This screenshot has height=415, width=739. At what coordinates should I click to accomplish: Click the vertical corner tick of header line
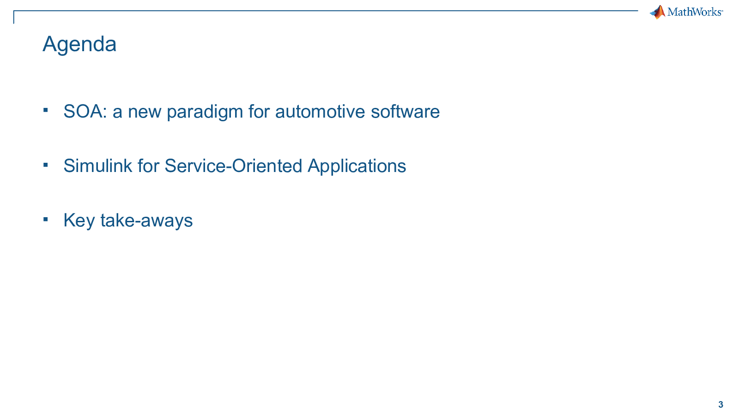(x=14, y=18)
